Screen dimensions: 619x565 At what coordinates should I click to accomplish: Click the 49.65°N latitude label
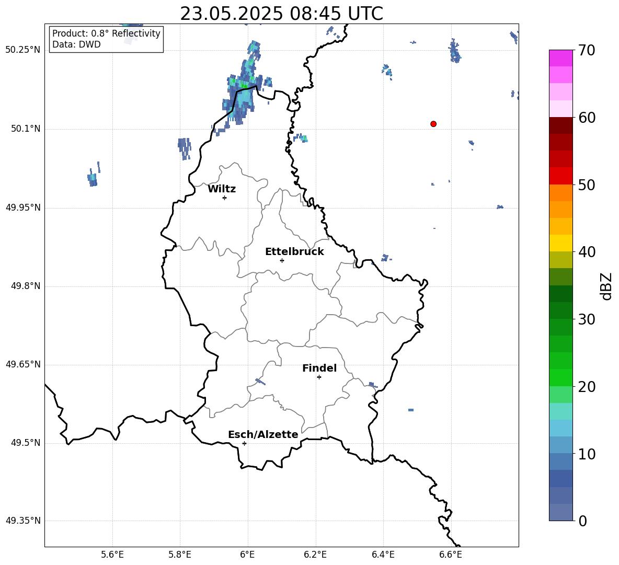click(x=23, y=364)
